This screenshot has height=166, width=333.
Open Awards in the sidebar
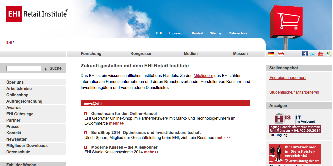click(33, 108)
